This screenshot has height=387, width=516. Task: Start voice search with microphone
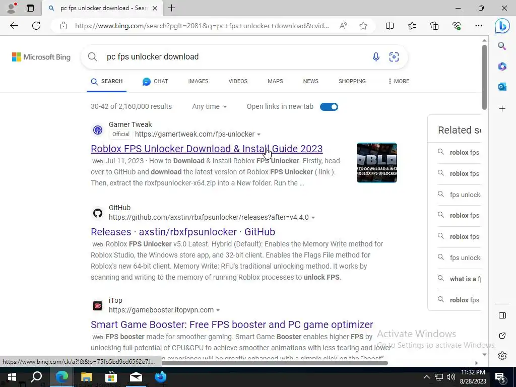coord(376,57)
